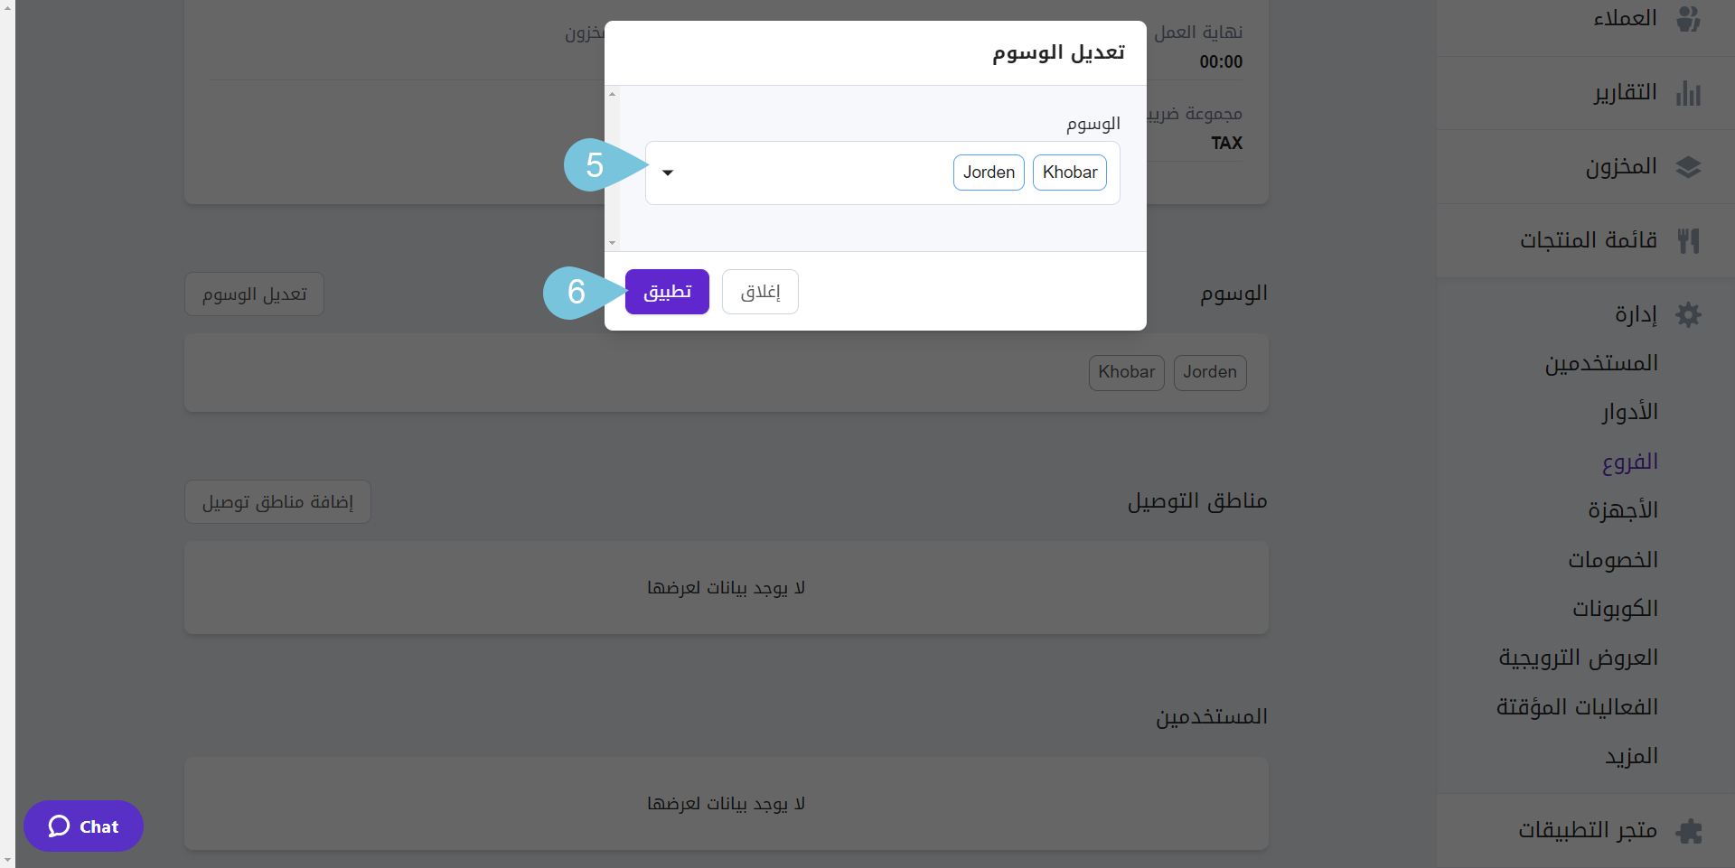This screenshot has width=1735, height=868.
Task: Select the المخزون inventory stack icon
Action: tap(1689, 167)
